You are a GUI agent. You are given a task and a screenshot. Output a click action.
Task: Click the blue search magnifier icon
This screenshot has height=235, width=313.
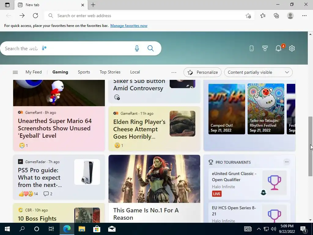(151, 48)
